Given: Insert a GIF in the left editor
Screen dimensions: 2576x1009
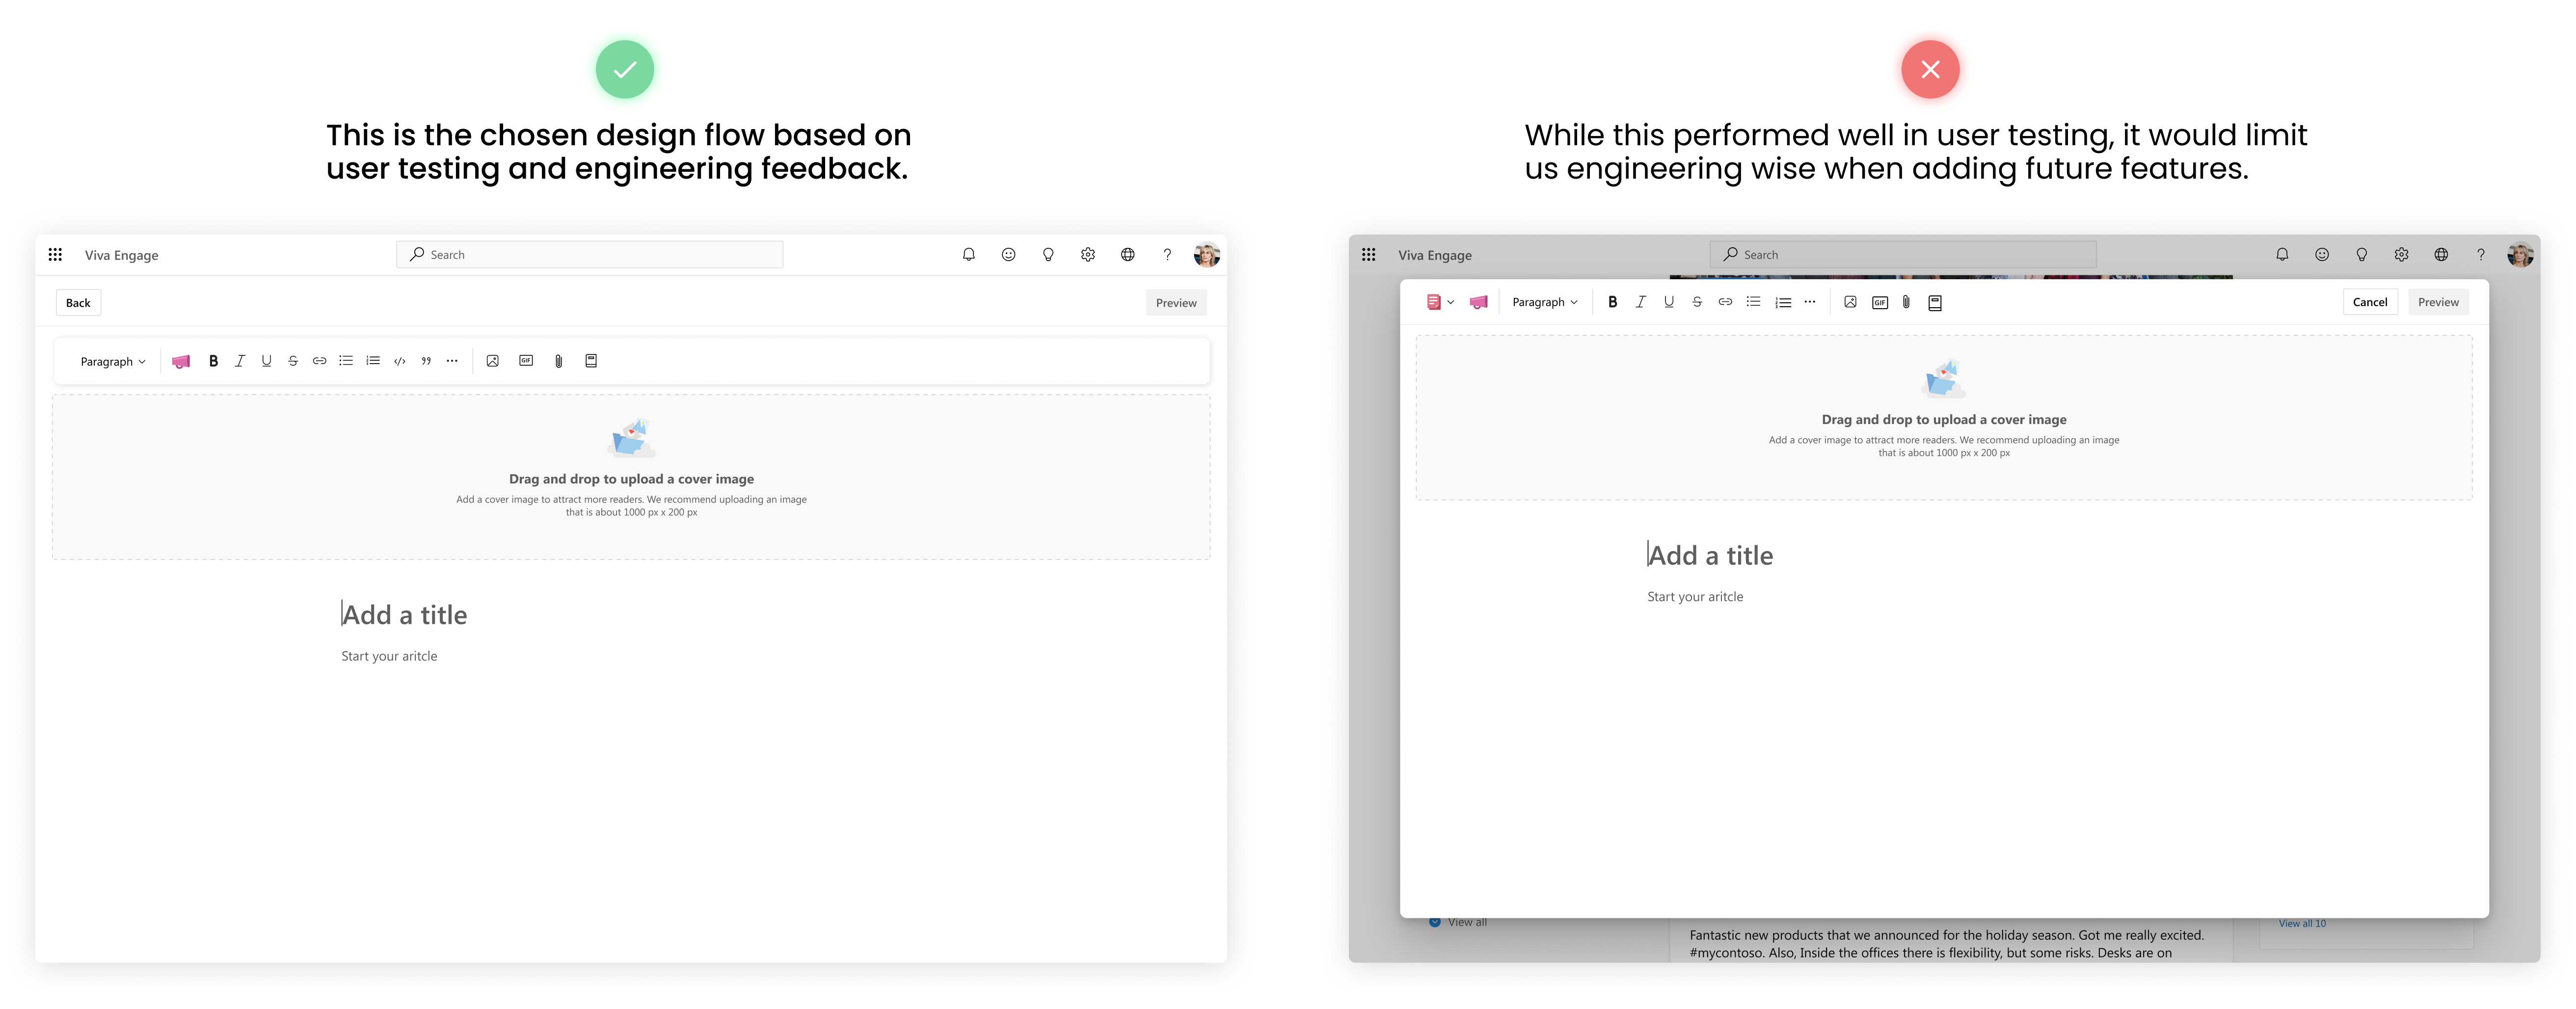Looking at the screenshot, I should [526, 361].
